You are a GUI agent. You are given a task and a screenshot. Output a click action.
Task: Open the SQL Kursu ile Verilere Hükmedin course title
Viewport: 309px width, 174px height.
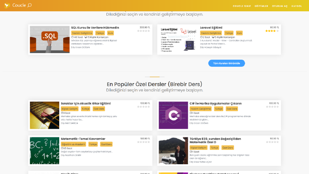pyautogui.click(x=95, y=28)
